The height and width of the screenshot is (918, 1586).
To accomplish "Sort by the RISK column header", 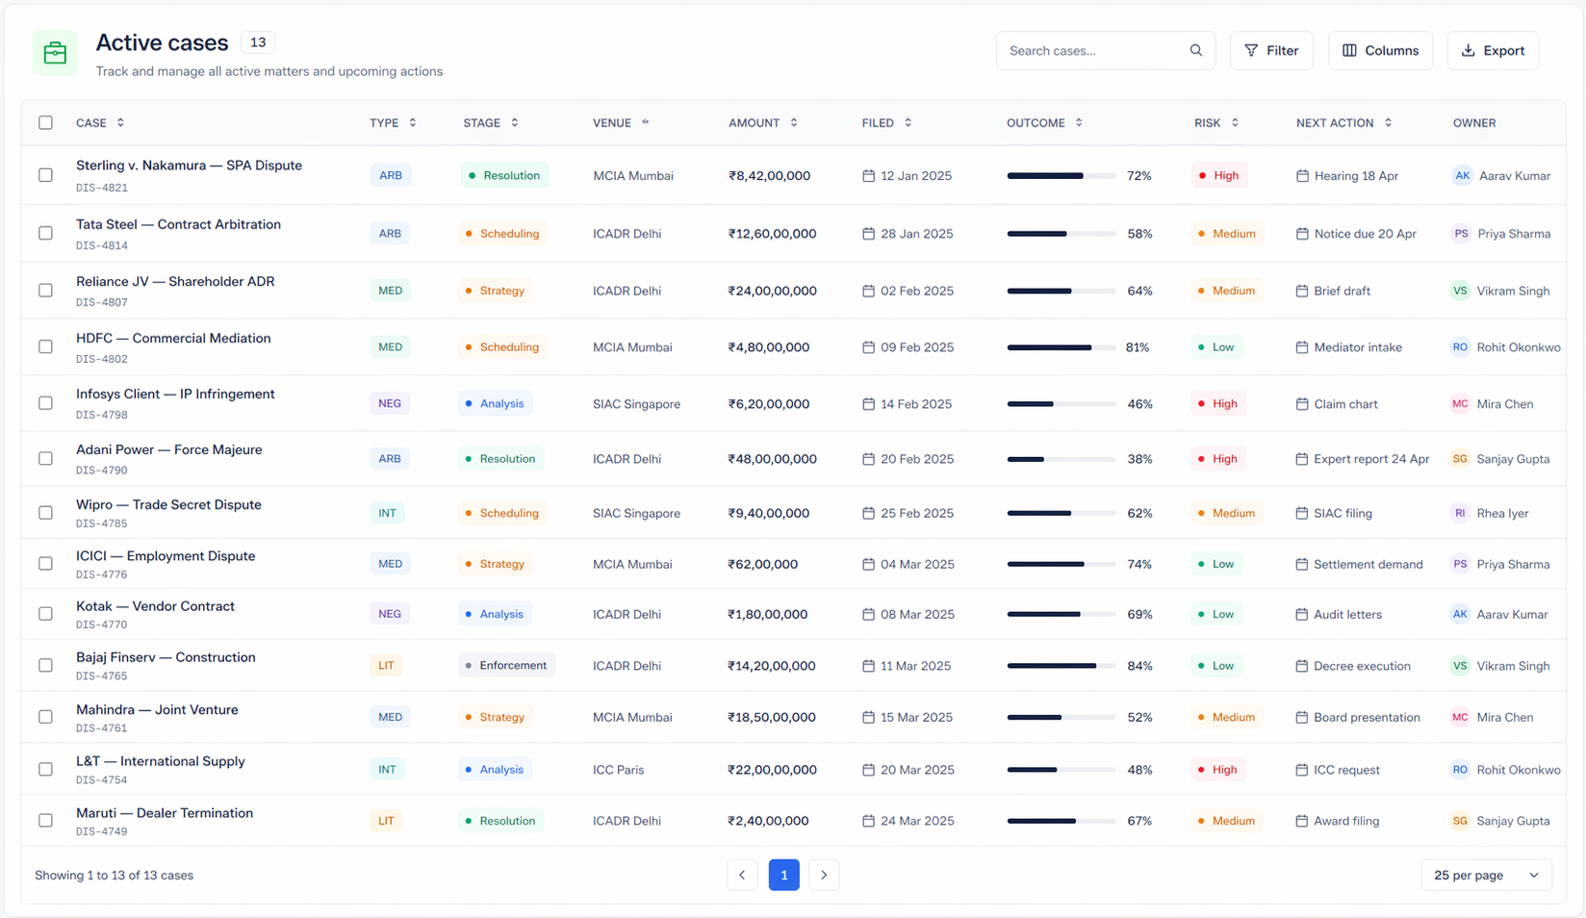I will tap(1216, 123).
